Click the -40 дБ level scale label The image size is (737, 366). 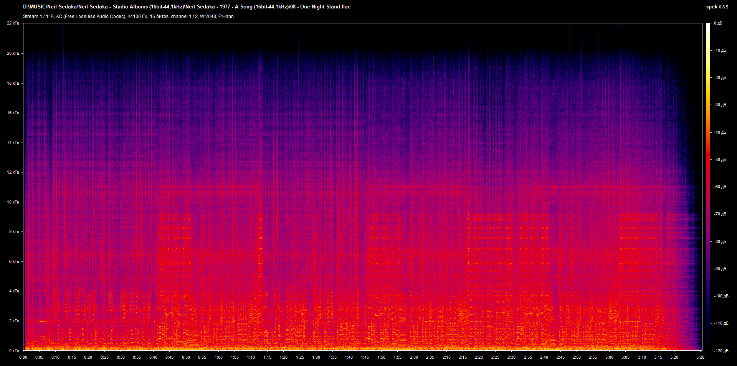[x=720, y=133]
